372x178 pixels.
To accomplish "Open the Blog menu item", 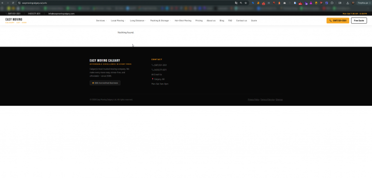I will 222,21.
